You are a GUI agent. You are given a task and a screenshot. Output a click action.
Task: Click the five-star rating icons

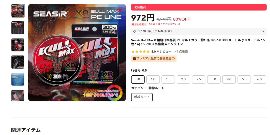[141, 52]
